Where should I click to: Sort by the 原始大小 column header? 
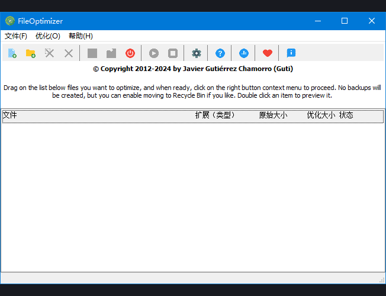click(x=274, y=115)
